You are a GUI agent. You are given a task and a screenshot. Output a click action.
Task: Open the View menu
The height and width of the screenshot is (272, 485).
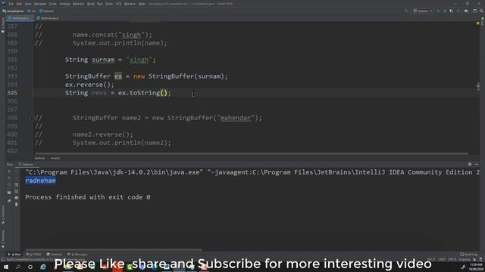click(28, 4)
